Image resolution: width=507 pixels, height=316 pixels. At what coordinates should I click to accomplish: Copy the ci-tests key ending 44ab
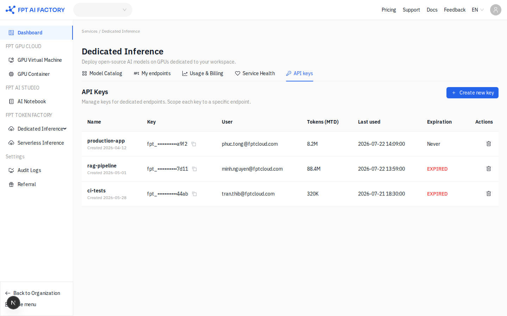point(194,194)
